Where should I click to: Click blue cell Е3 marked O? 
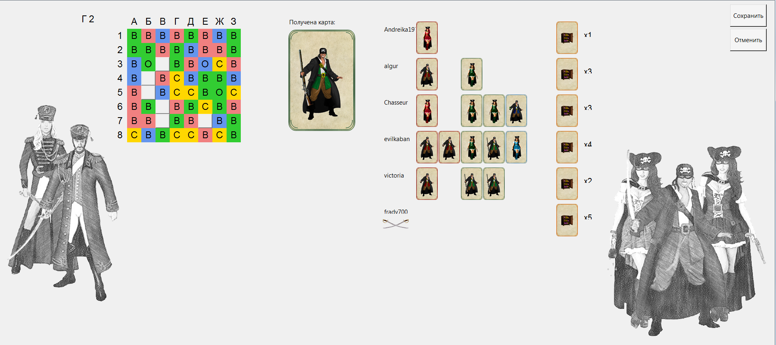click(205, 64)
